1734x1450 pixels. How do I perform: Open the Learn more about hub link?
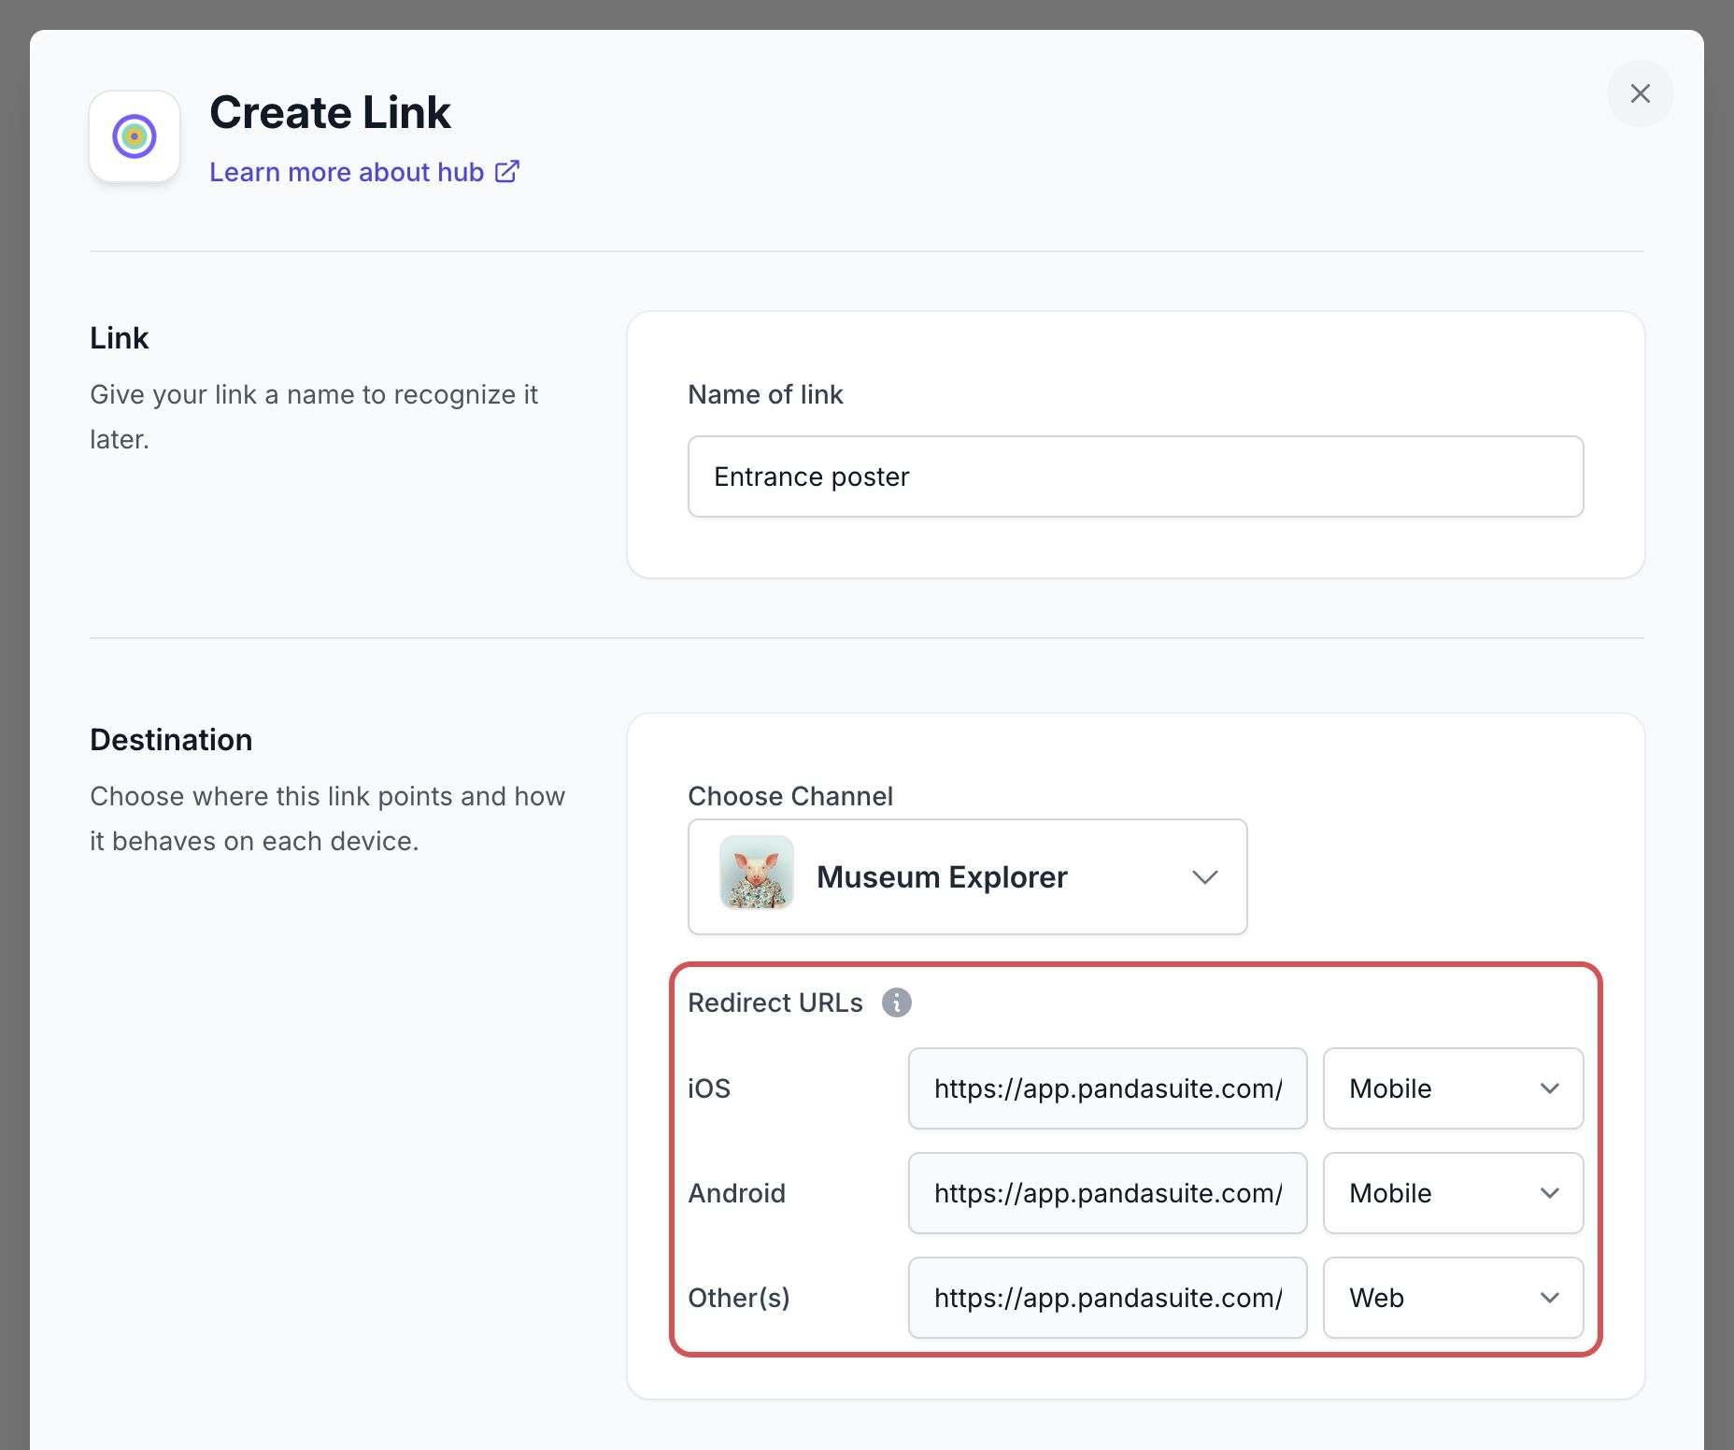[363, 172]
